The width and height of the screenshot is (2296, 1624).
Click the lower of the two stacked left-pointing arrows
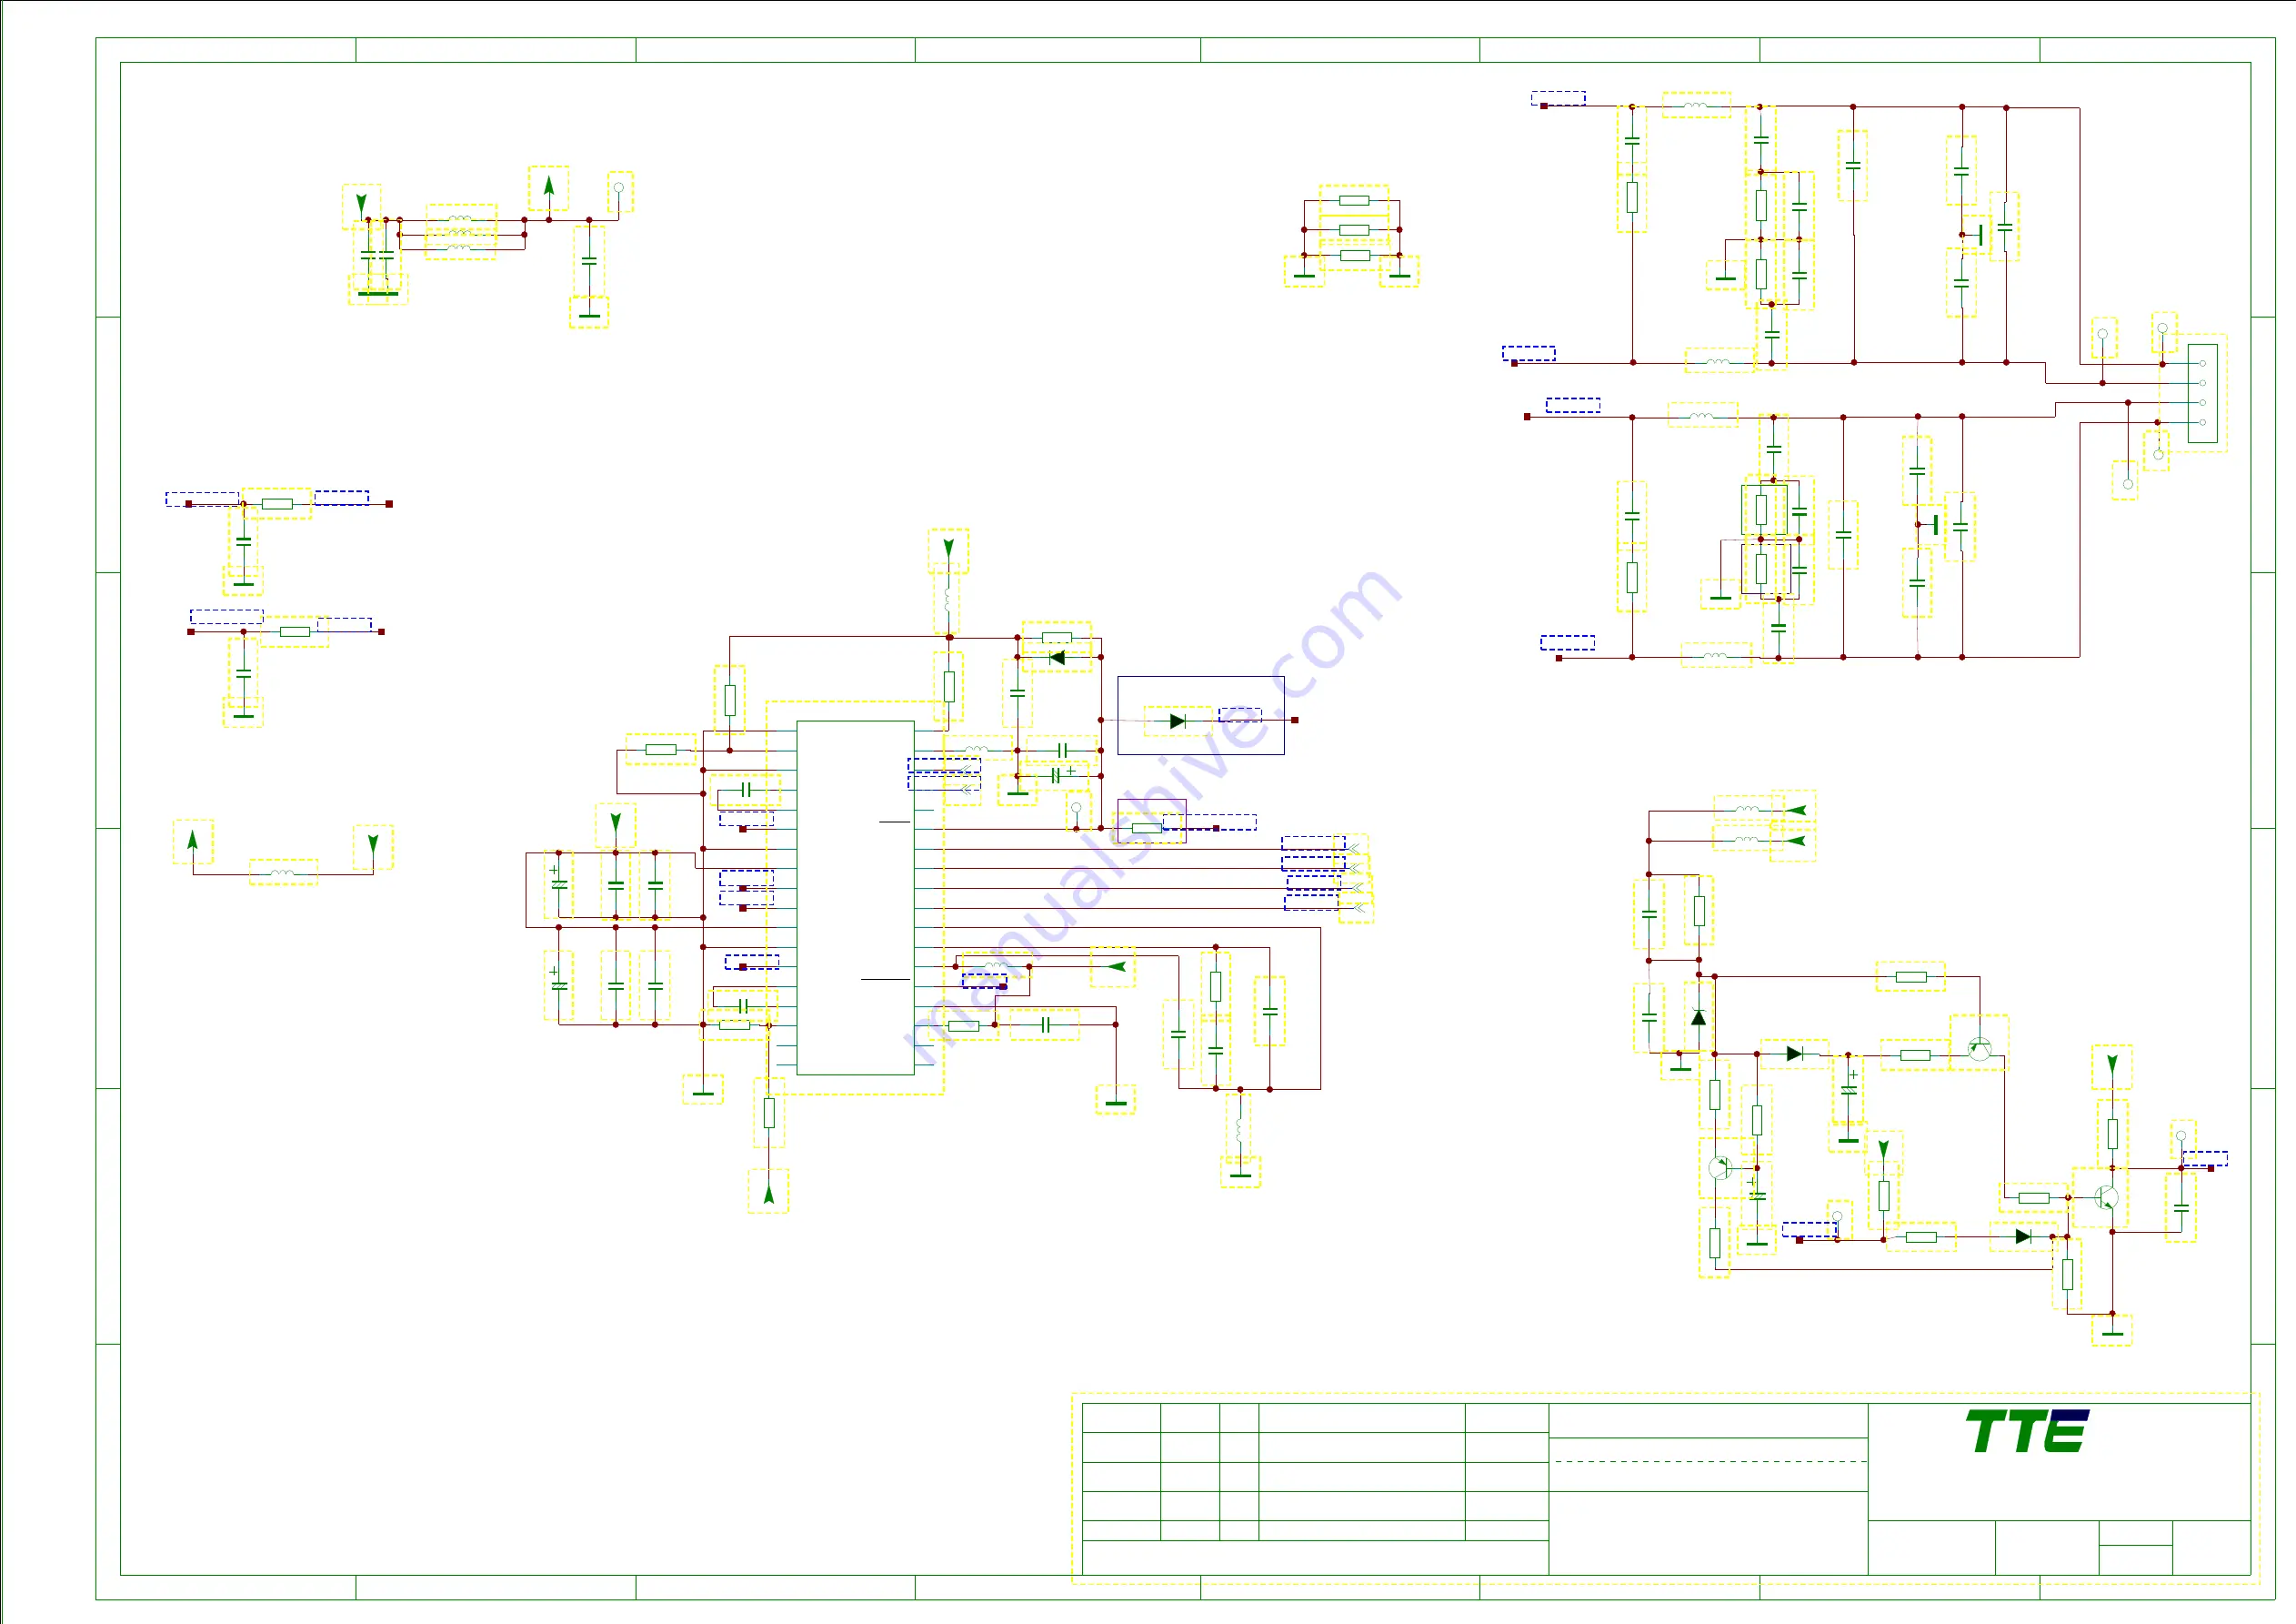[x=1796, y=841]
